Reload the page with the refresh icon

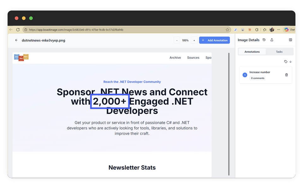click(18, 30)
